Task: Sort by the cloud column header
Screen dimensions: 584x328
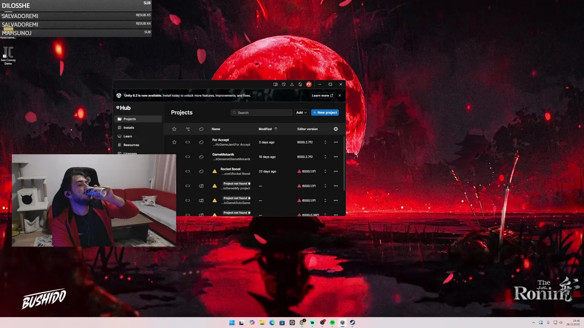Action: [x=201, y=129]
